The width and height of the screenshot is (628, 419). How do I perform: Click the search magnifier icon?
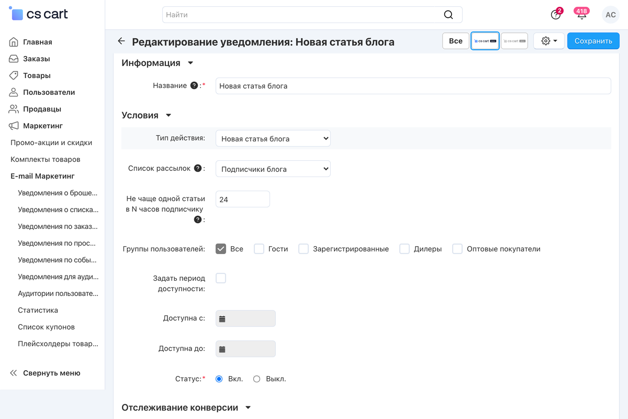(x=448, y=15)
